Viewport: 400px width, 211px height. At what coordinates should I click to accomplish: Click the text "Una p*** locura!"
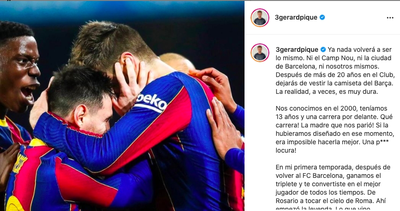332,146
